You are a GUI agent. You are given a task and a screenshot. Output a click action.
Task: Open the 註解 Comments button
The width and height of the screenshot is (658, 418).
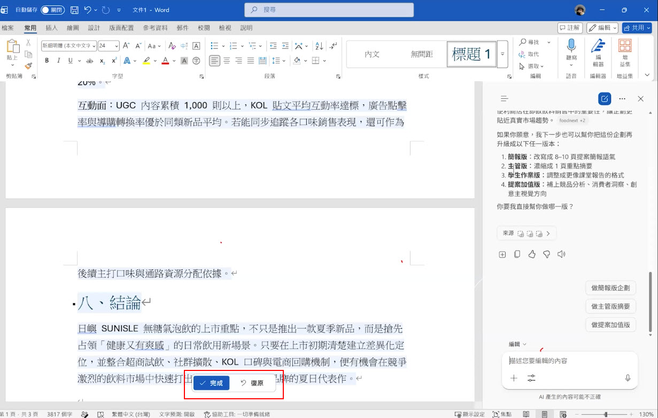570,28
